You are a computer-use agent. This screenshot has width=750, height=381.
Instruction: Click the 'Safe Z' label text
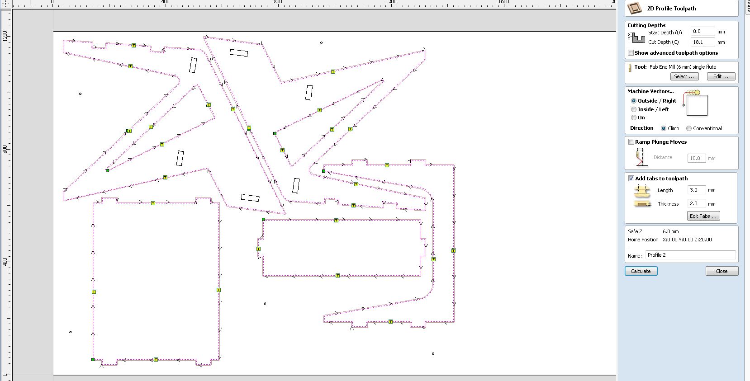coord(635,231)
